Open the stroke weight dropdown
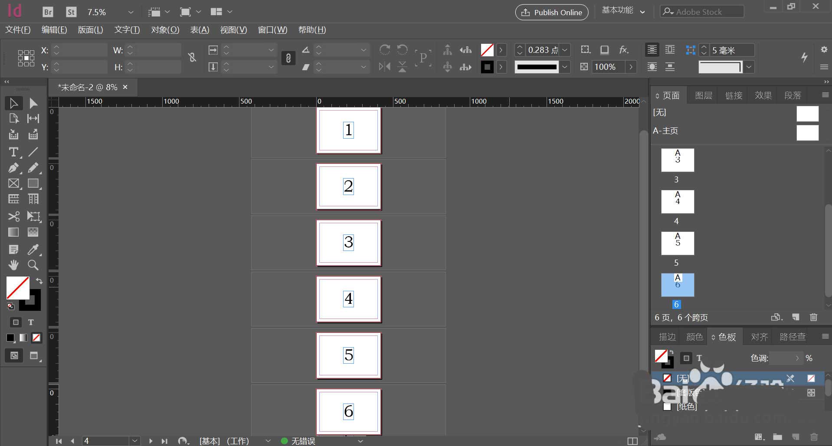 click(565, 50)
